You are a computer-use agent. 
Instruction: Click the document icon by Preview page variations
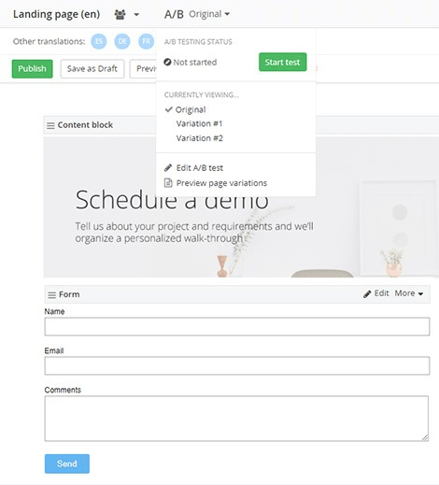click(x=168, y=183)
